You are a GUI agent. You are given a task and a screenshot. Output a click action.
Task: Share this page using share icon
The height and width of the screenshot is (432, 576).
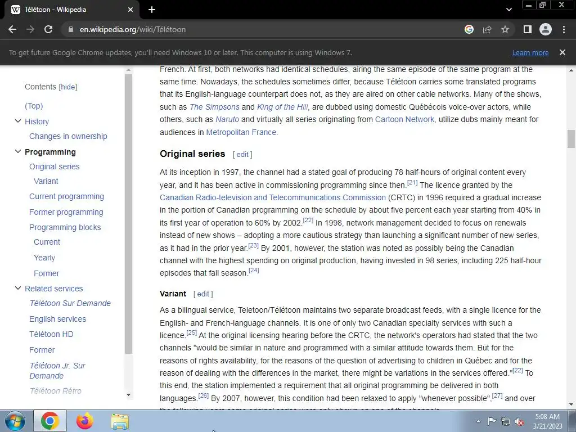pyautogui.click(x=487, y=29)
